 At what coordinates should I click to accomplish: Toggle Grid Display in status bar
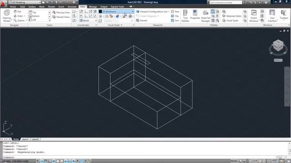point(45,161)
